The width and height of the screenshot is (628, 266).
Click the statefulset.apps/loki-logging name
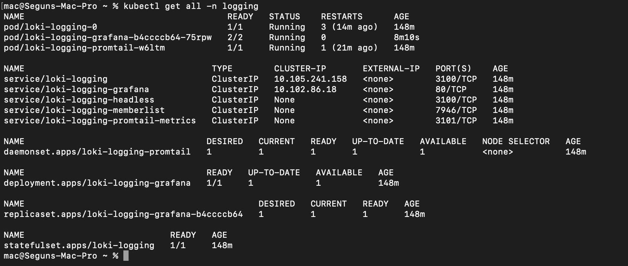[79, 246]
